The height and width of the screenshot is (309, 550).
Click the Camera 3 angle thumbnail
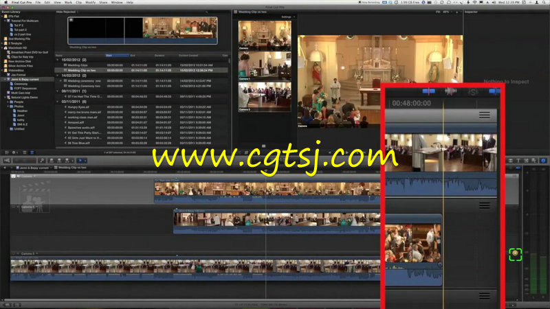click(265, 97)
